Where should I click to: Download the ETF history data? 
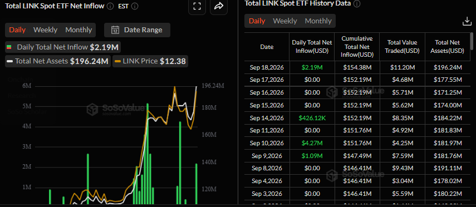[467, 21]
